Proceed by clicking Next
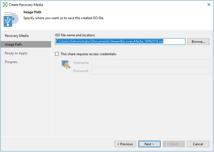 click(x=149, y=144)
